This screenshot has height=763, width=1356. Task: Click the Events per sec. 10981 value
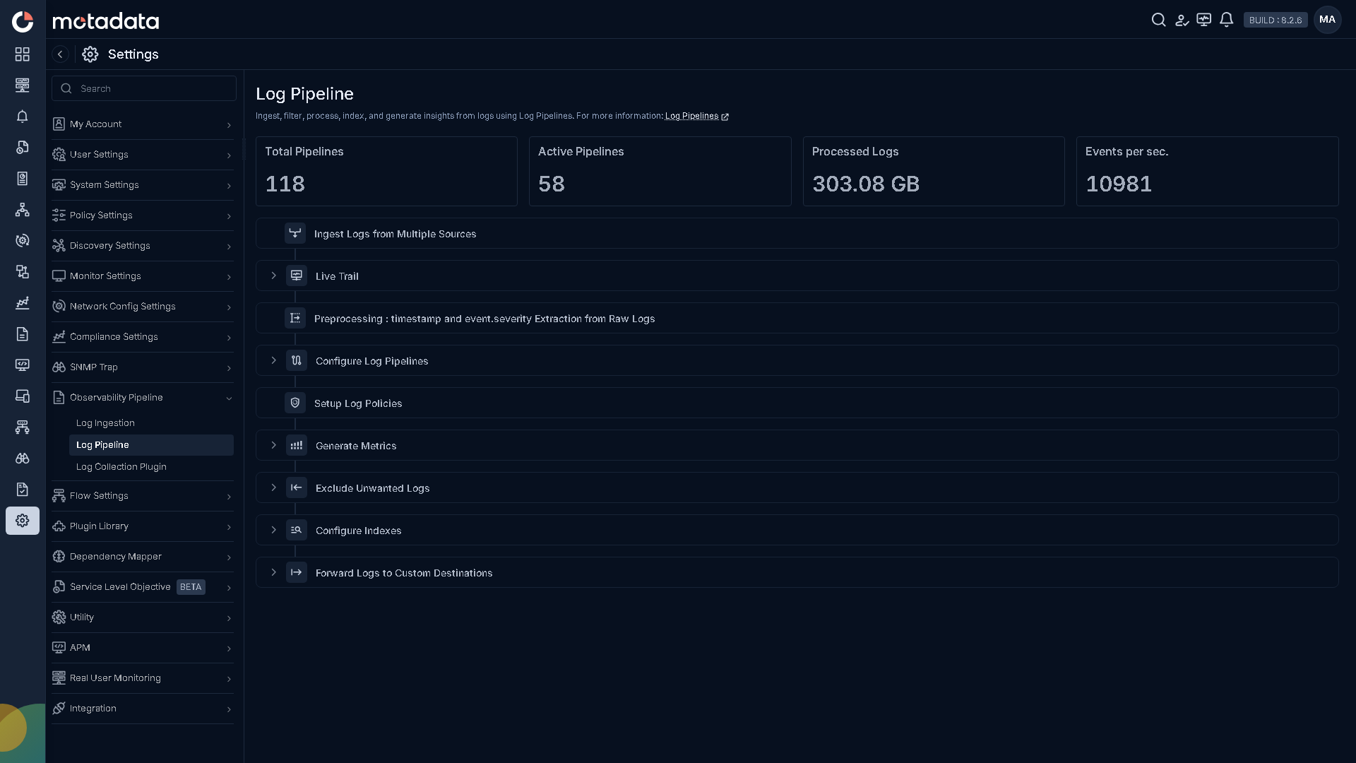pos(1119,184)
